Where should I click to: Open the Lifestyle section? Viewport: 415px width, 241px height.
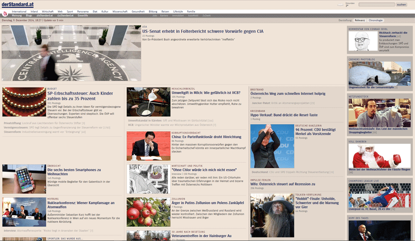[178, 12]
